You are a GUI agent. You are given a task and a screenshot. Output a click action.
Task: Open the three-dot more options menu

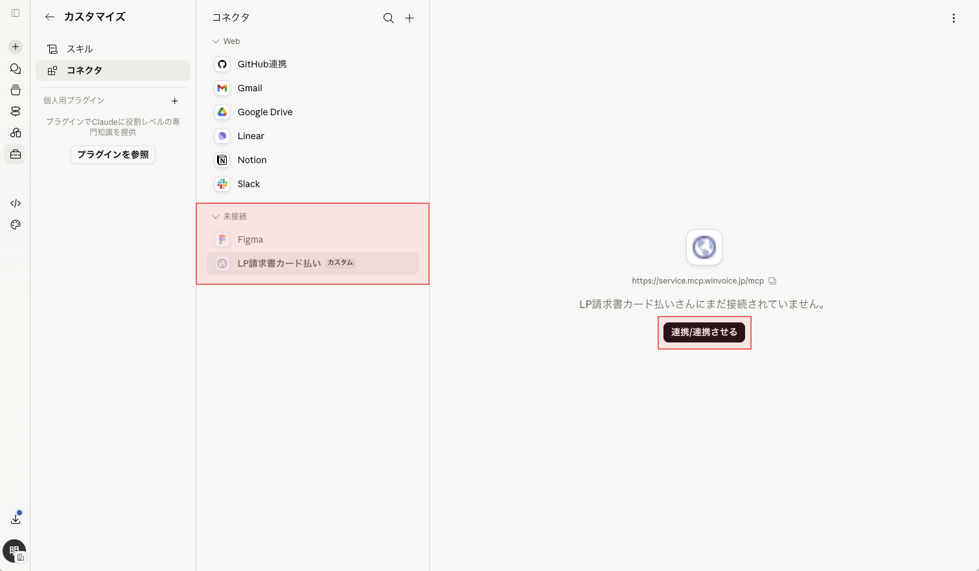(x=953, y=18)
